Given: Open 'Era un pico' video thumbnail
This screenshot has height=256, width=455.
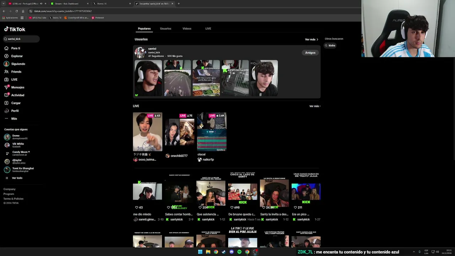Looking at the screenshot, I should click(x=306, y=192).
